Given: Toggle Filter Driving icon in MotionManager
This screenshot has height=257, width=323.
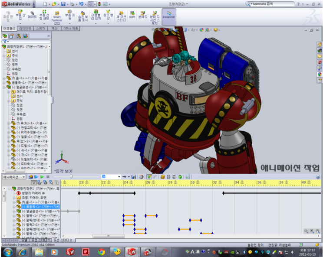Looking at the screenshot, I should (x=45, y=182).
